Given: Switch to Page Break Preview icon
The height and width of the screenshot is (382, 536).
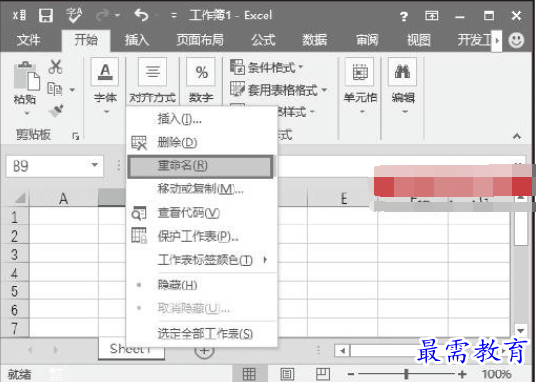Looking at the screenshot, I should 322,374.
